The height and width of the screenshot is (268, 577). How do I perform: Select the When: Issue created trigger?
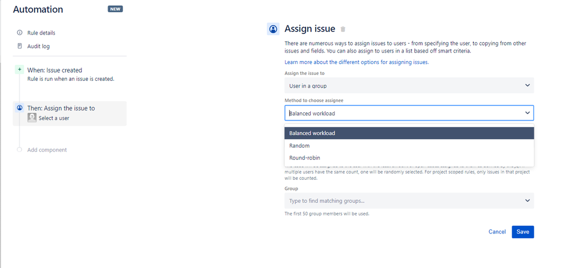(54, 70)
